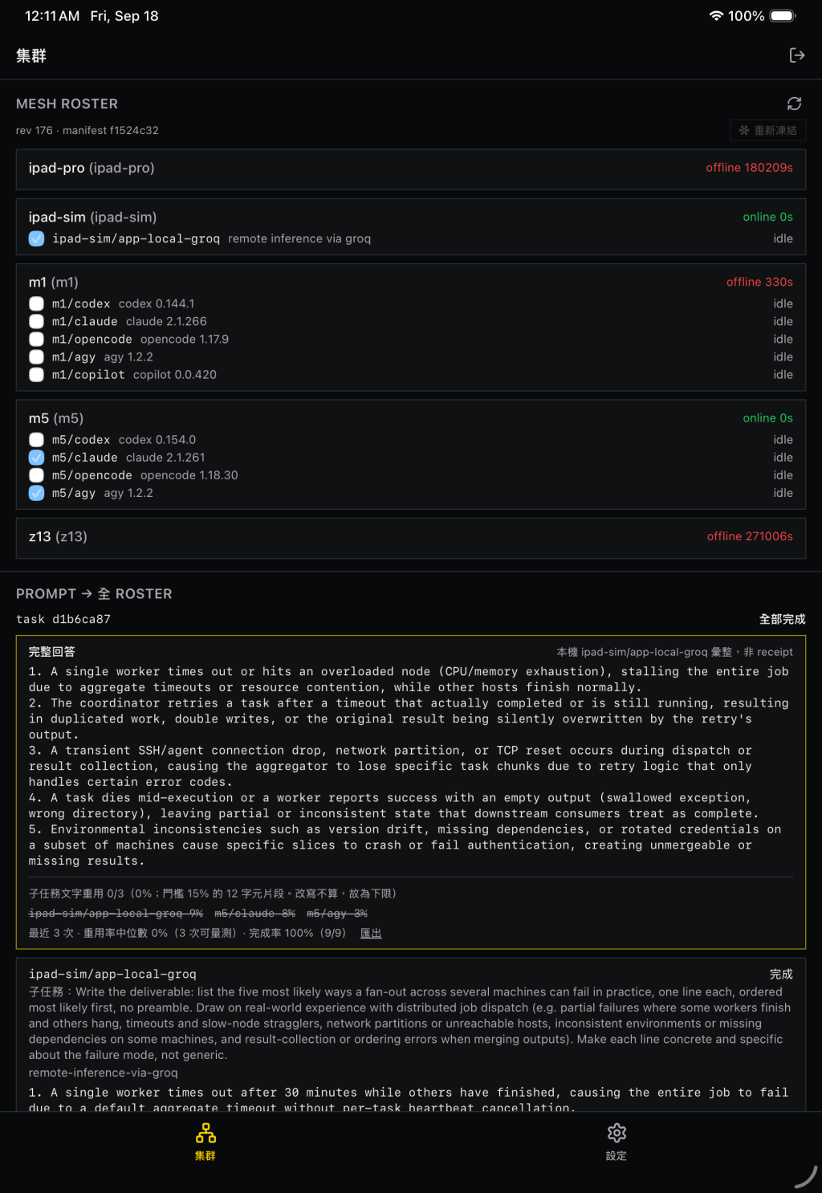The image size is (822, 1193).
Task: Open the 設定 settings tab
Action: pyautogui.click(x=616, y=1142)
